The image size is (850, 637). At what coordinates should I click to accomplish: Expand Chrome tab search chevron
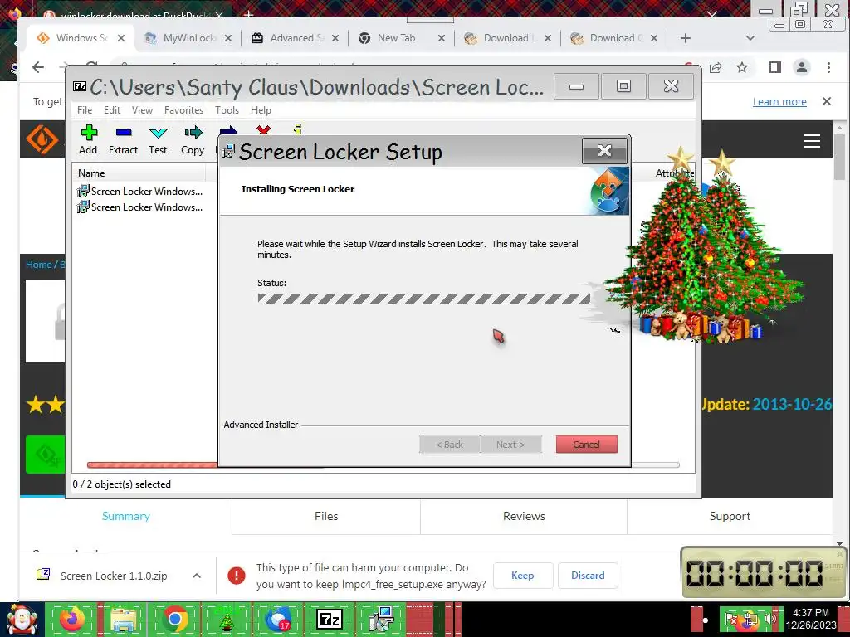750,38
